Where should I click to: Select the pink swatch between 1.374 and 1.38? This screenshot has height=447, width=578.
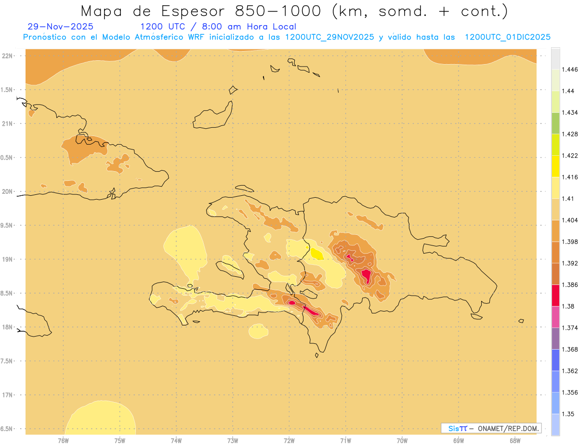click(x=555, y=317)
